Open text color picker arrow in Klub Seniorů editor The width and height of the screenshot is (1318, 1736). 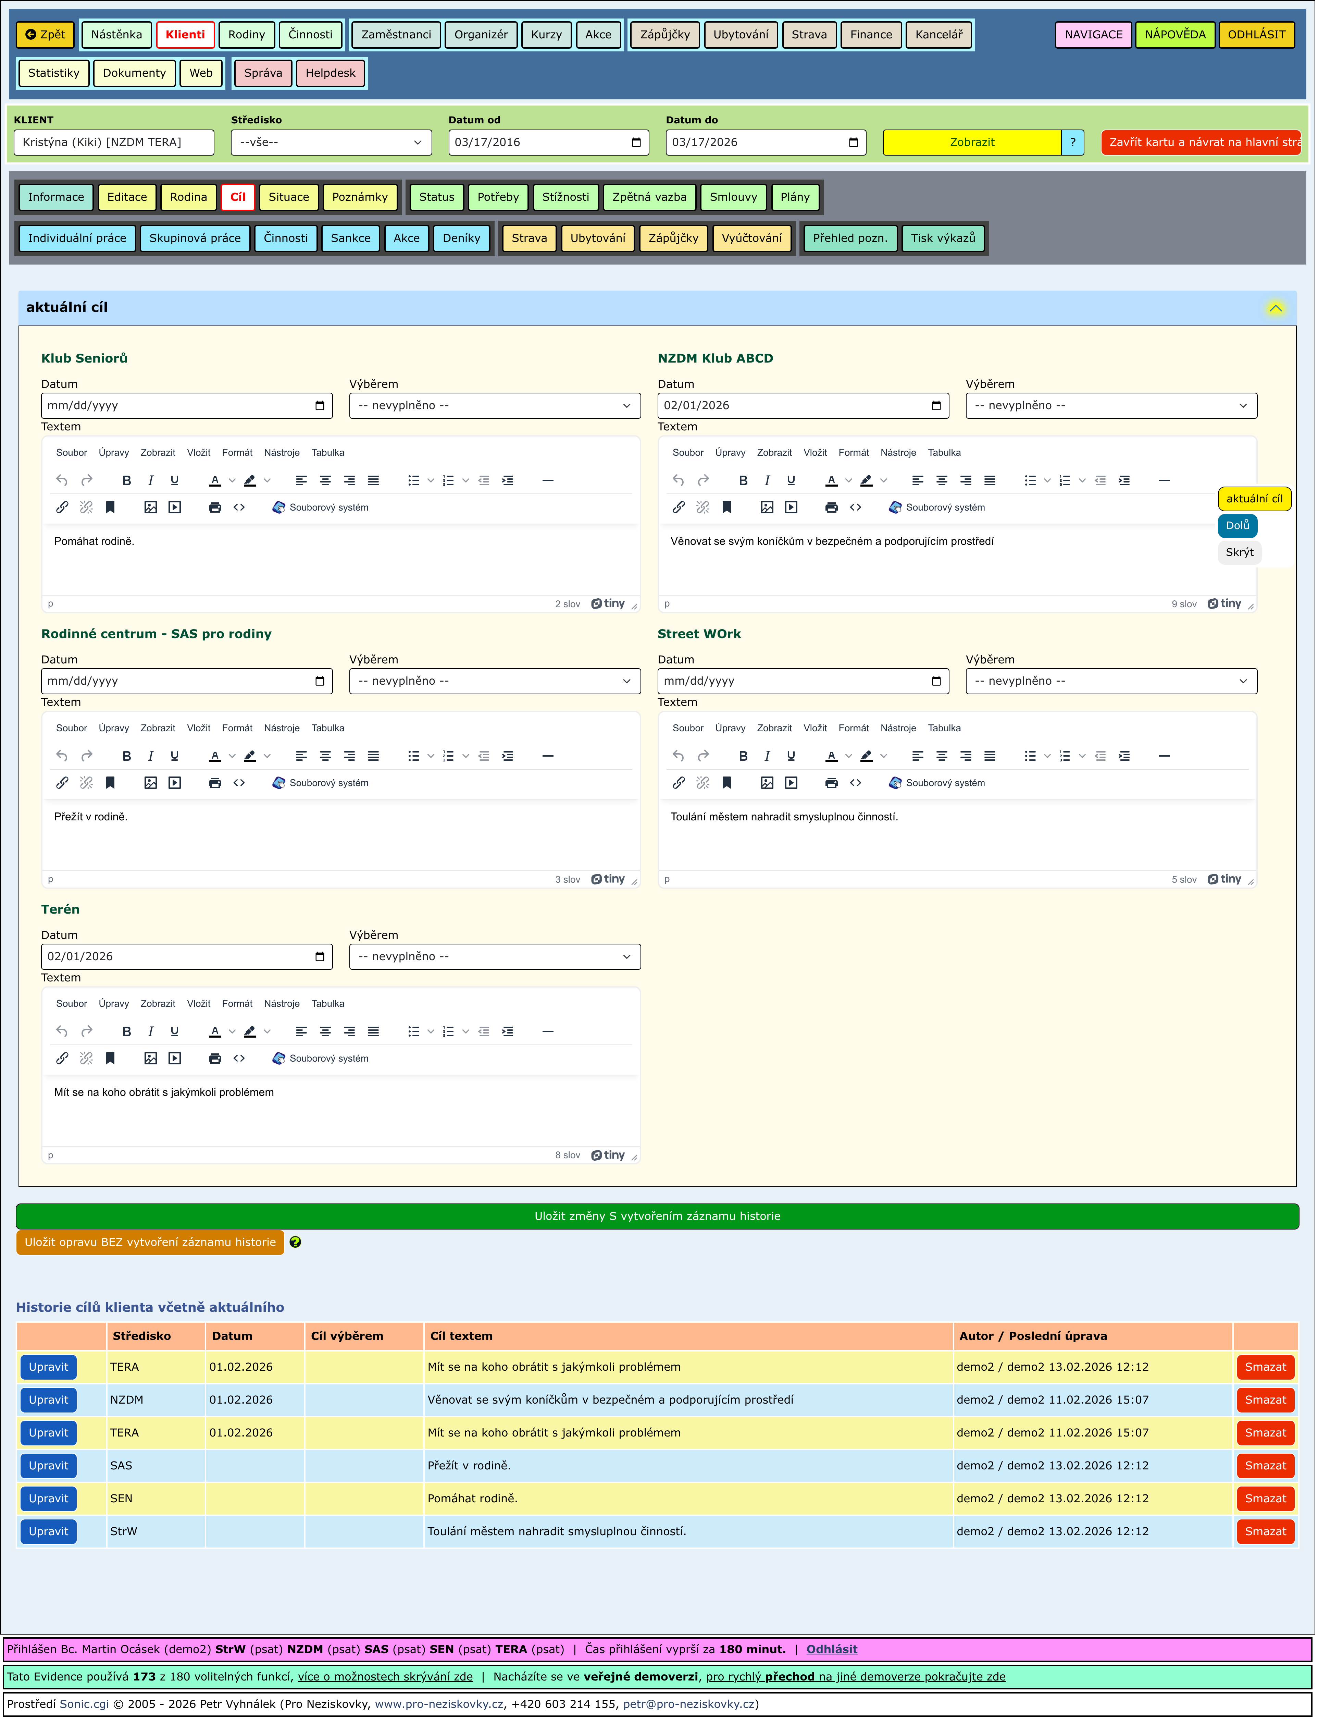[x=232, y=481]
